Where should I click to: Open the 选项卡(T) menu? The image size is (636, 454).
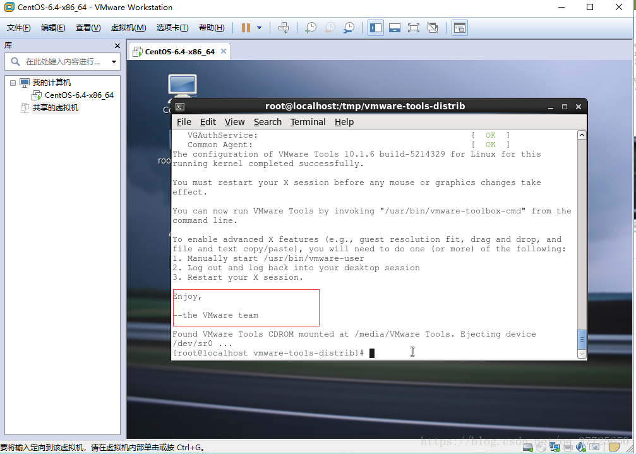tap(172, 28)
